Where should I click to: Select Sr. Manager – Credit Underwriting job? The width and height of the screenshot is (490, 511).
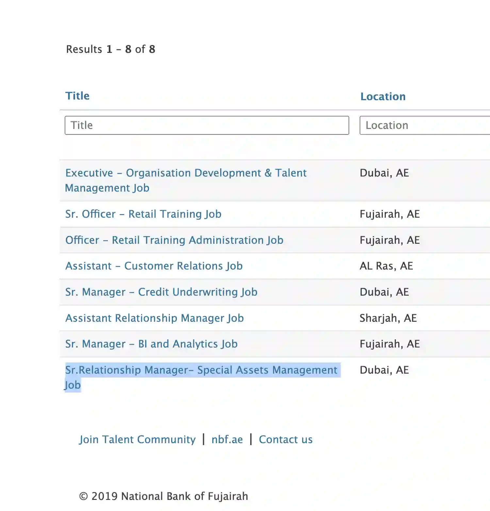coord(161,292)
